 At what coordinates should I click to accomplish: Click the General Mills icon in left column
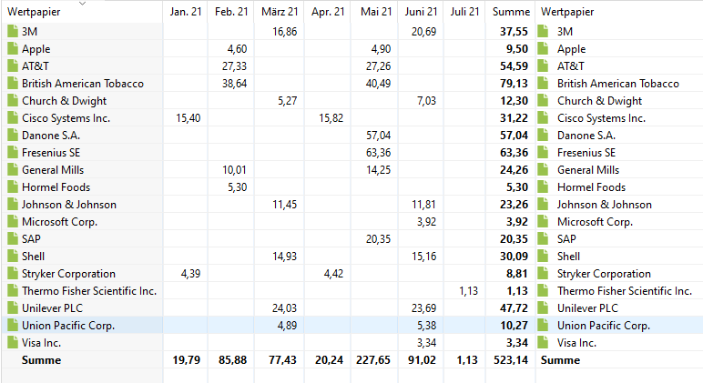13,170
